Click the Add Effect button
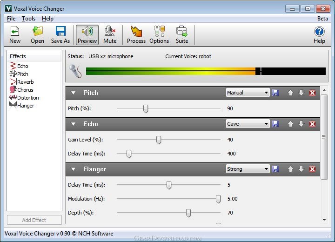The width and height of the screenshot is (335, 242). 34,220
